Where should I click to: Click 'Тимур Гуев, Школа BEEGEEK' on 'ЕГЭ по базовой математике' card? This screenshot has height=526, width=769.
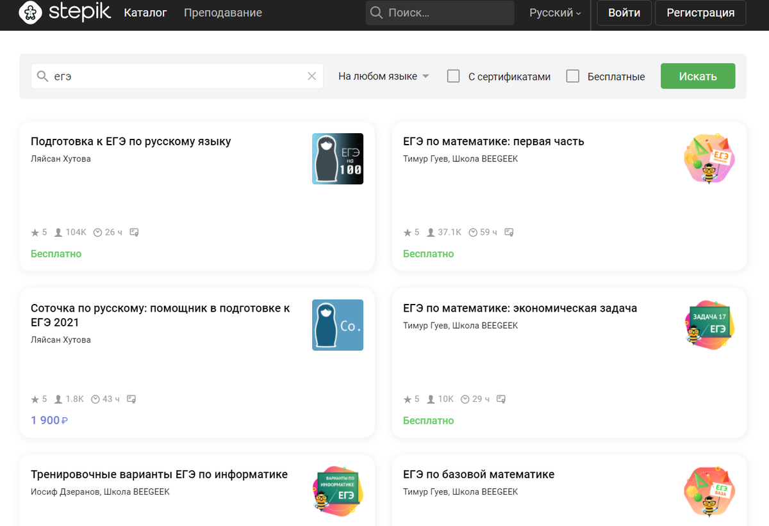point(460,492)
